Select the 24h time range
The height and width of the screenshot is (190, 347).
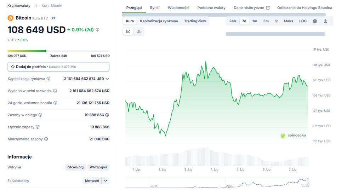pos(232,21)
